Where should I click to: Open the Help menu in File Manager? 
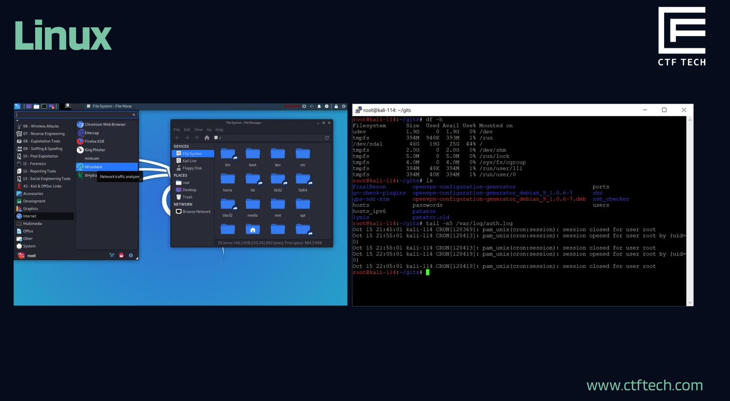pyautogui.click(x=219, y=130)
